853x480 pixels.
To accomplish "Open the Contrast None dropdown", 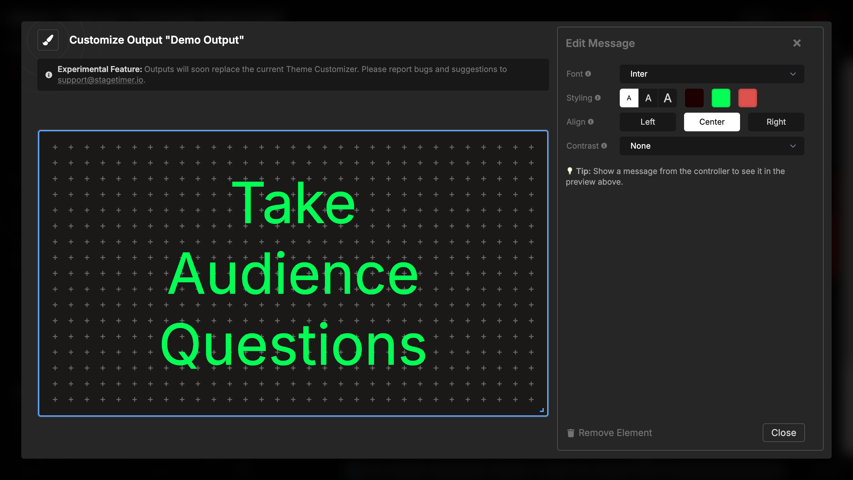I will [711, 146].
